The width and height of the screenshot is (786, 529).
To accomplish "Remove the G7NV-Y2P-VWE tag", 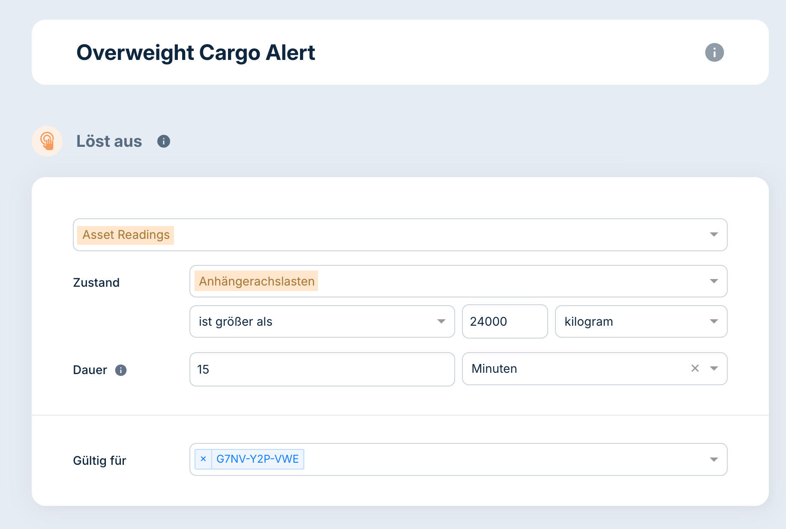I will [204, 459].
